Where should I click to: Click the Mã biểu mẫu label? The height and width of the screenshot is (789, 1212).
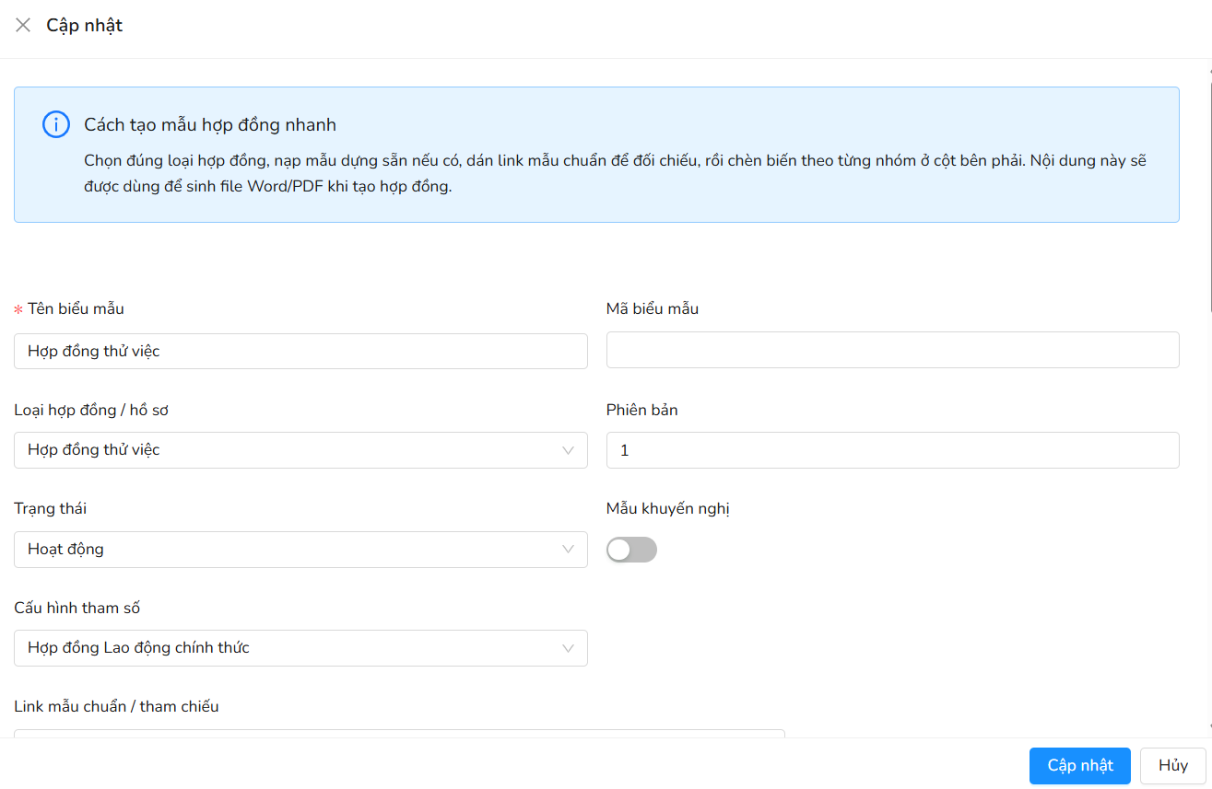[x=653, y=309]
